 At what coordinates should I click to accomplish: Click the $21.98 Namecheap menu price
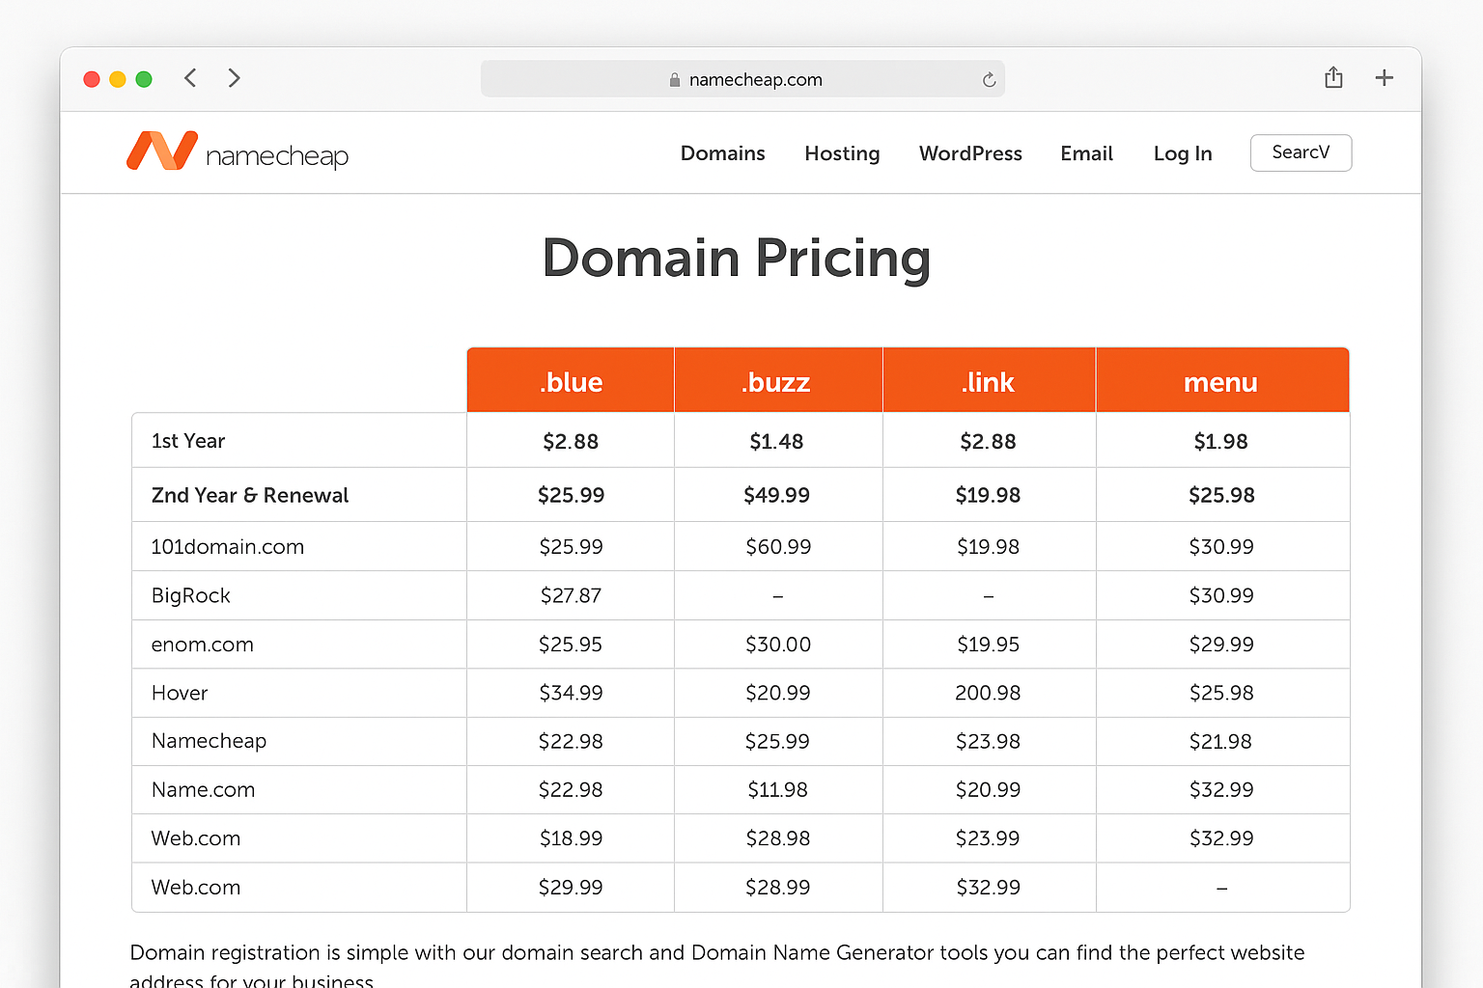[1220, 741]
